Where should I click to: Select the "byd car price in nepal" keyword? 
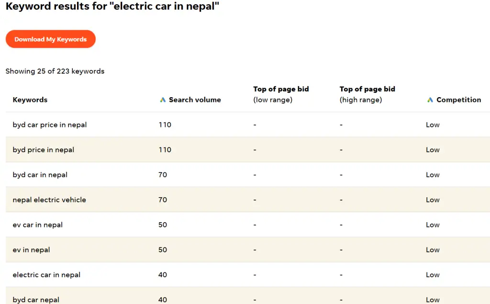[x=50, y=125]
